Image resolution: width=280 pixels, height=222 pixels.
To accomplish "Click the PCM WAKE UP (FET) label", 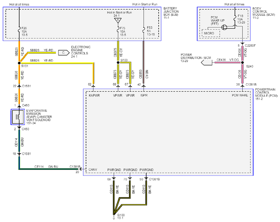I will (x=218, y=20).
